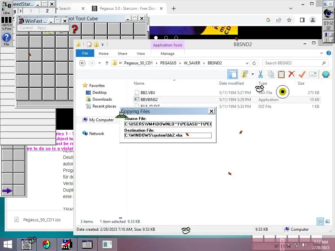Open the Share ribbon tab
The width and height of the screenshot is (335, 251).
click(122, 54)
